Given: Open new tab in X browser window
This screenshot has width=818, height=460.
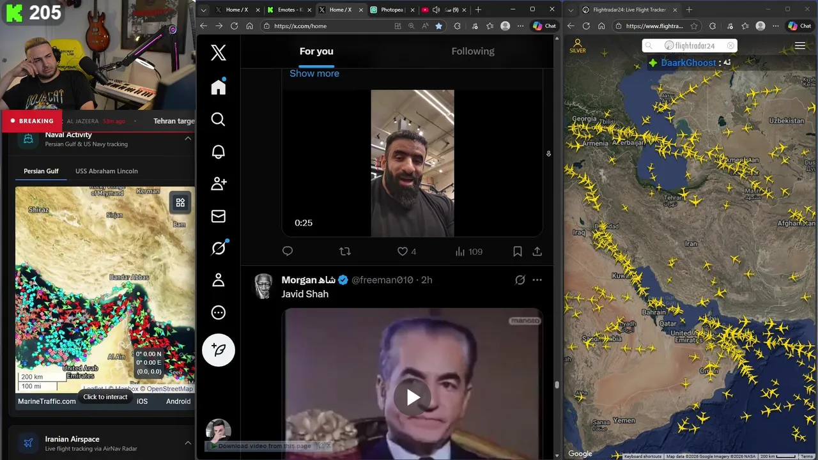Looking at the screenshot, I should coord(478,10).
